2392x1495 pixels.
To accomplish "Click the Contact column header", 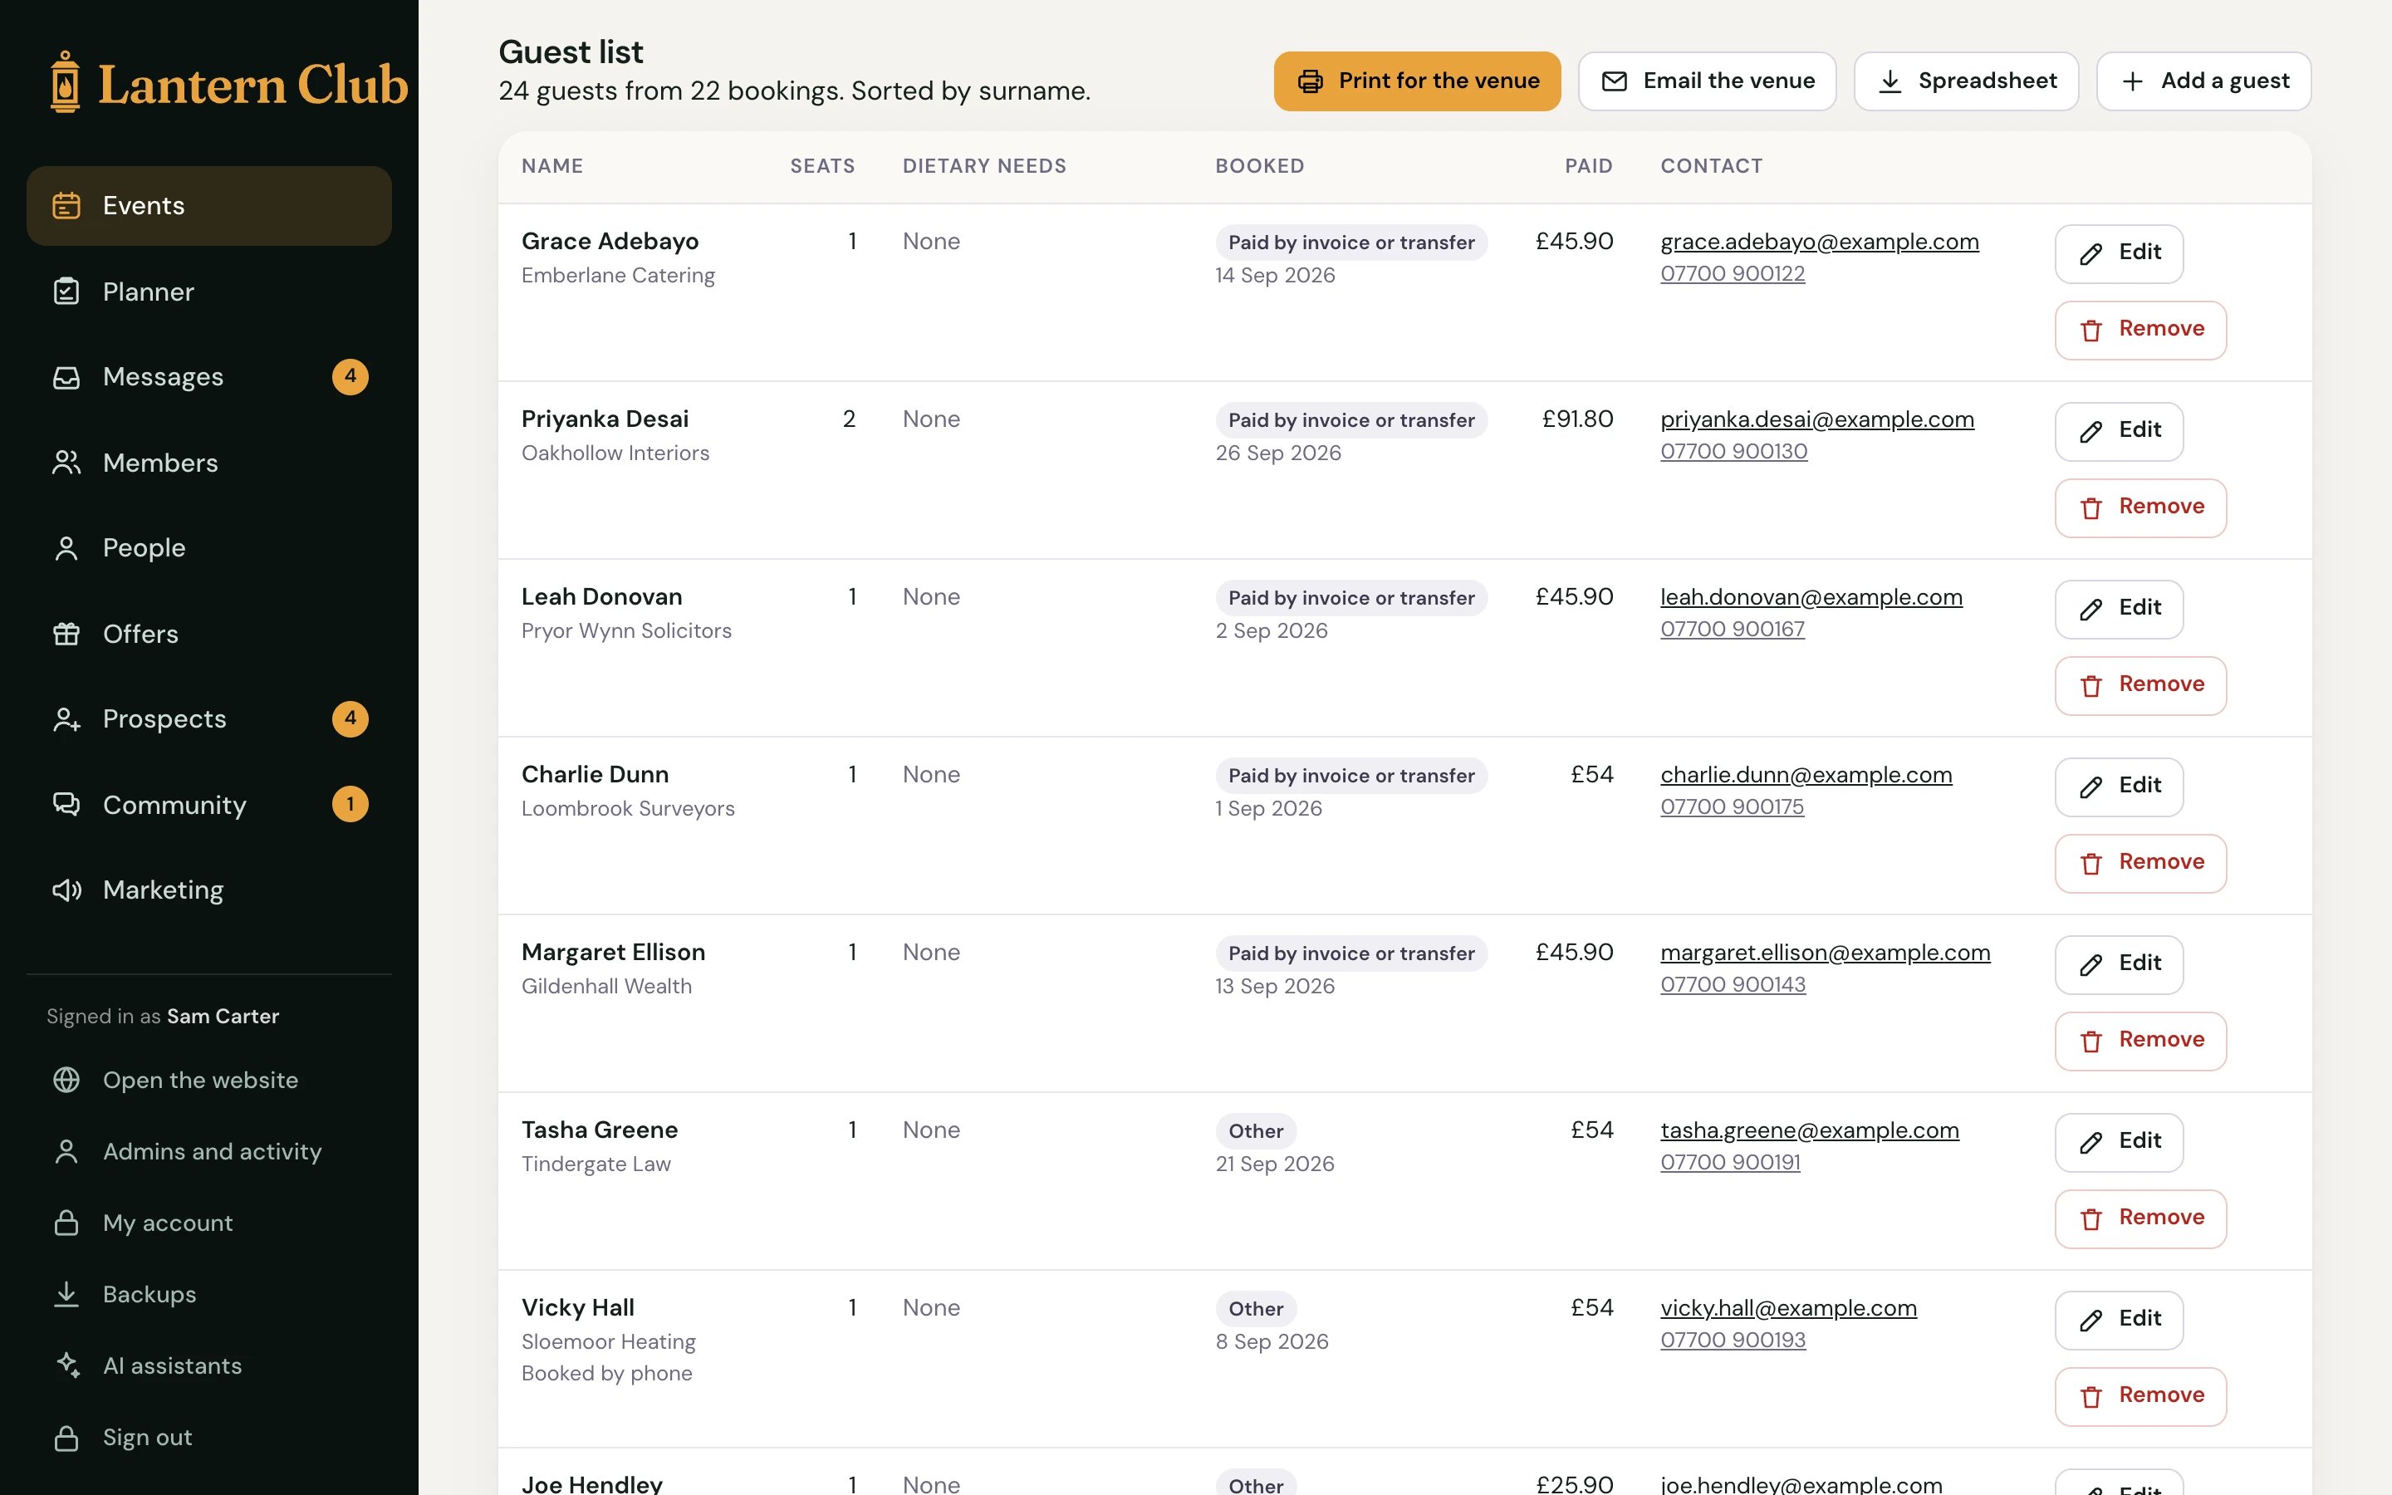I will pyautogui.click(x=1711, y=166).
